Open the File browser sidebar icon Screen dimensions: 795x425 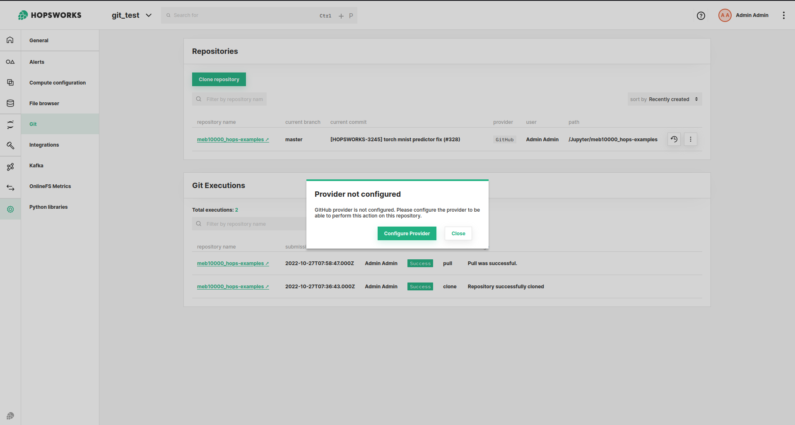tap(10, 103)
